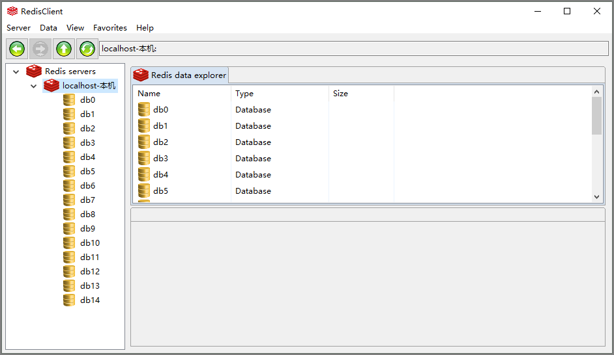Click the db9 database icon in tree
This screenshot has width=614, height=355.
[x=69, y=228]
